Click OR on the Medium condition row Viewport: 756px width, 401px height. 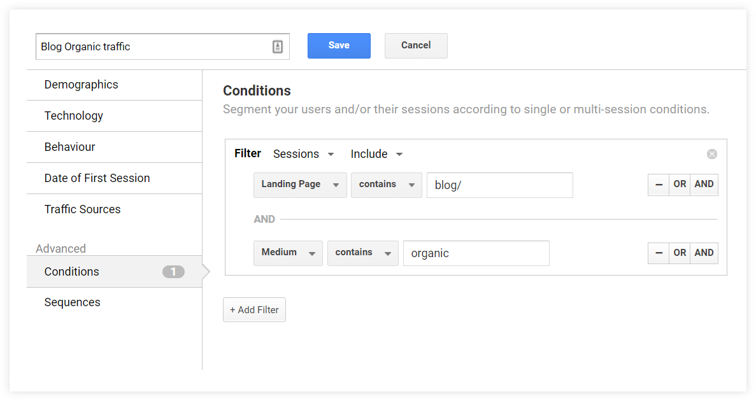680,253
